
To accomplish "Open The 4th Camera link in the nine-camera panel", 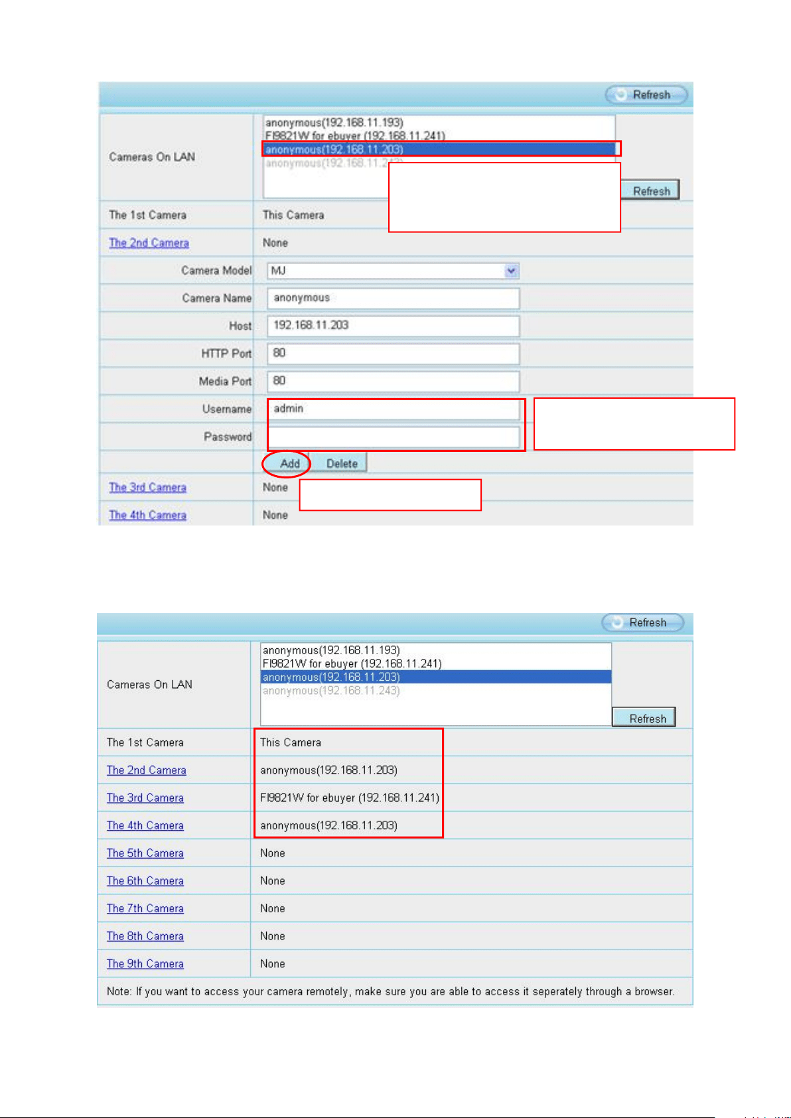I will click(145, 825).
